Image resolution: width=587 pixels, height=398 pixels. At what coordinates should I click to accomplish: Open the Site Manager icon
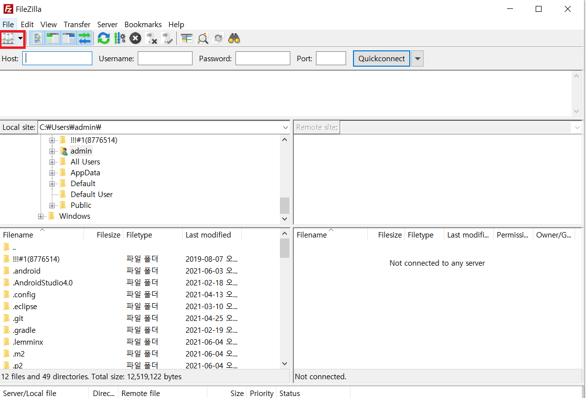(8, 39)
